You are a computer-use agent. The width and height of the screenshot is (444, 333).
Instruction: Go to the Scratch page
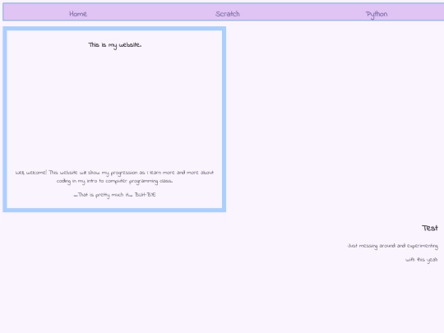pos(228,14)
